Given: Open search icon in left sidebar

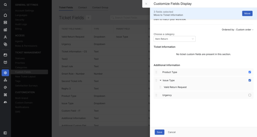Looking at the screenshot, I should 5,5.
